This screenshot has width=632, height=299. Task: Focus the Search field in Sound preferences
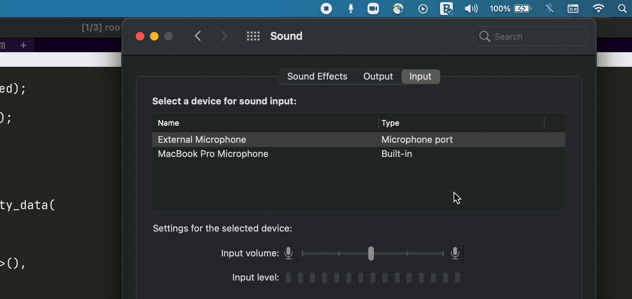pyautogui.click(x=530, y=36)
